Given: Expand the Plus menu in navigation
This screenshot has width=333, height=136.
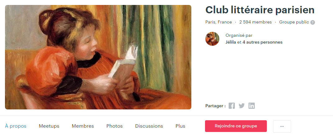Looking at the screenshot, I should tap(180, 126).
